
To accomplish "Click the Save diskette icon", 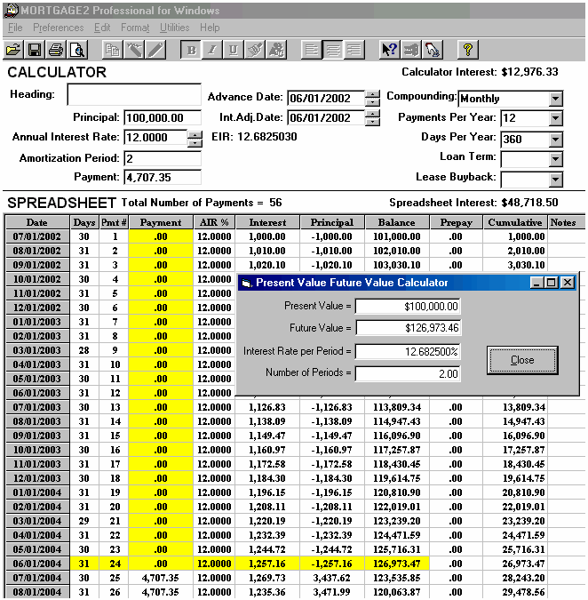I will (35, 50).
